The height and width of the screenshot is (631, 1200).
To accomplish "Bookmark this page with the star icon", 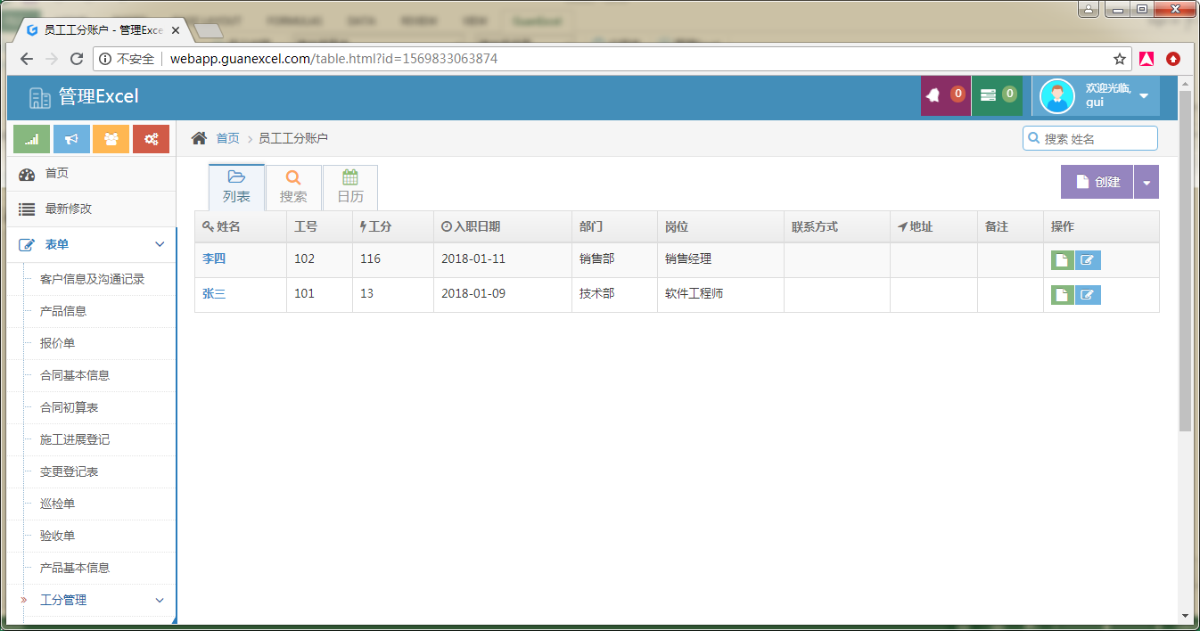I will (x=1119, y=59).
